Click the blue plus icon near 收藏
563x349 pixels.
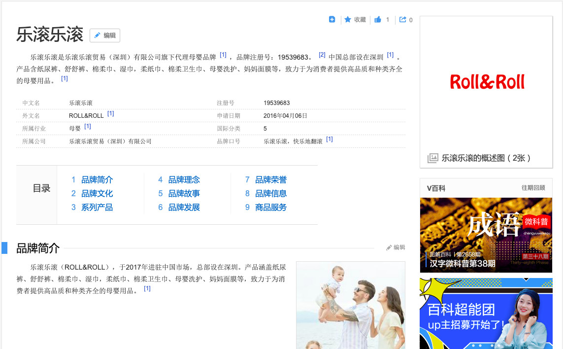coord(332,19)
